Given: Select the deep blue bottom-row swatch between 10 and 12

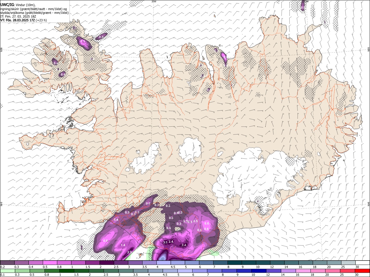Looking at the screenshot, I should (259, 271).
